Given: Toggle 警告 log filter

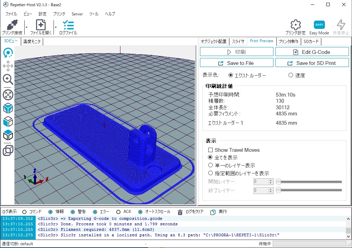Looking at the screenshot, I should [x=72, y=212].
